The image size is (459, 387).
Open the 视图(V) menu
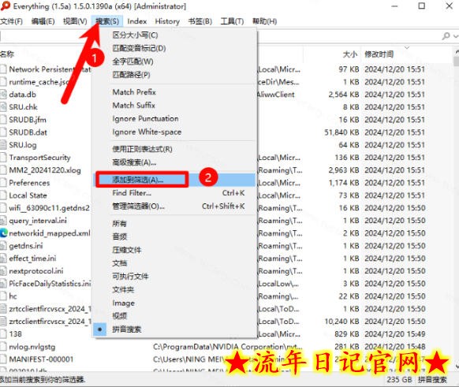click(75, 21)
